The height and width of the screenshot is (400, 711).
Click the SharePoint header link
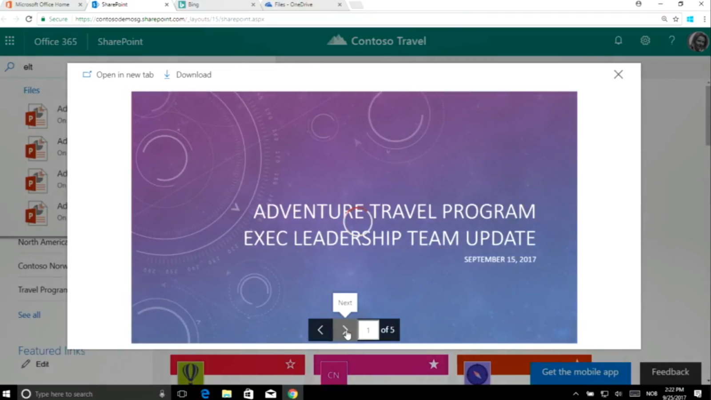[120, 42]
